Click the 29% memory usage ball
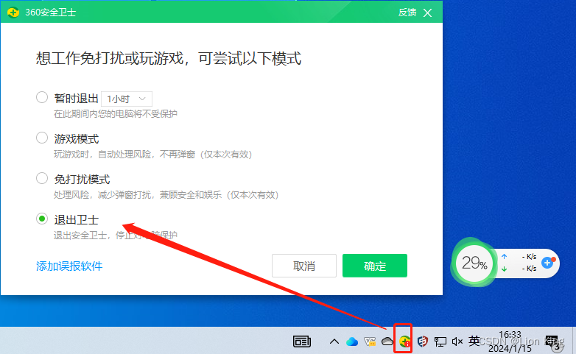Image resolution: width=576 pixels, height=354 pixels. (x=474, y=263)
